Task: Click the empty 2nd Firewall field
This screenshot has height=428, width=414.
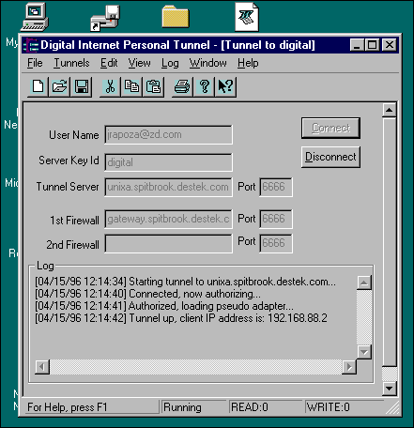Action: (x=168, y=243)
